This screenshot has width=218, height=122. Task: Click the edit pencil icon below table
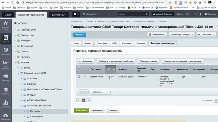pos(81,92)
